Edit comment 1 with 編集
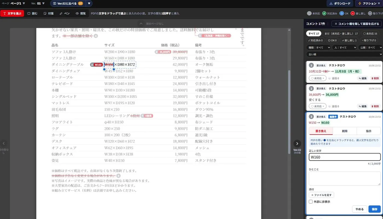The image size is (383, 219). point(362,78)
